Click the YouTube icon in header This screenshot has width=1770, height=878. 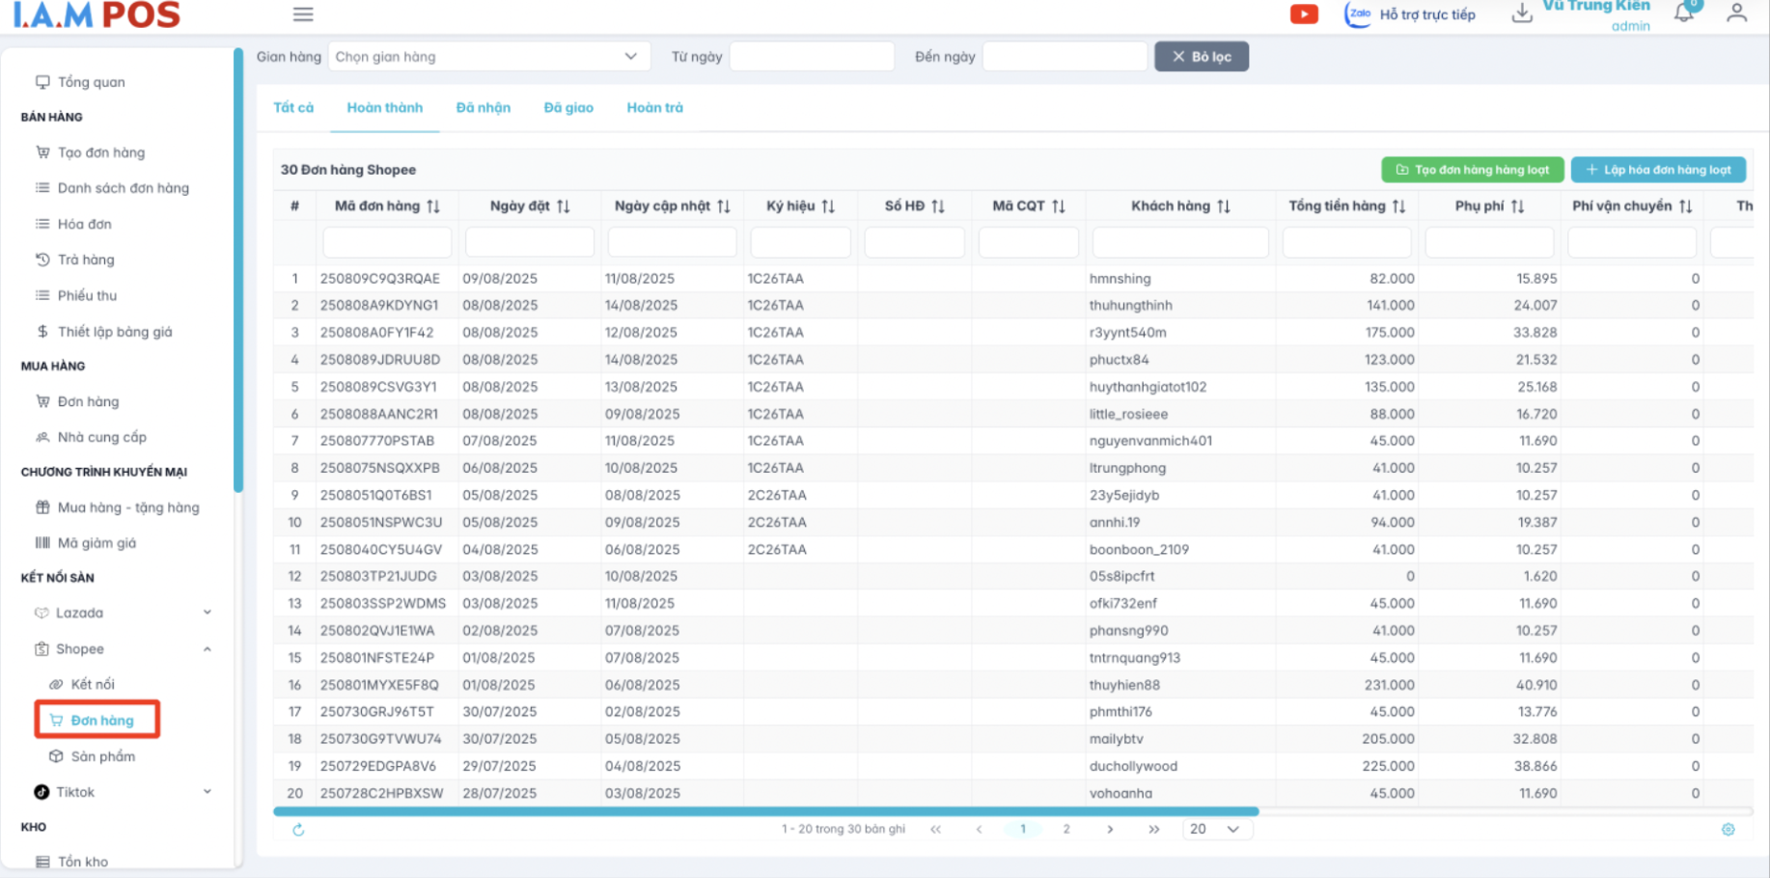click(x=1304, y=14)
